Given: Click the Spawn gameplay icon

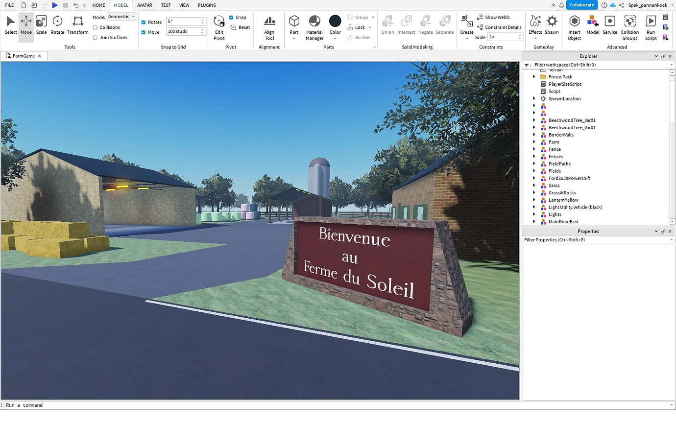Looking at the screenshot, I should point(552,25).
